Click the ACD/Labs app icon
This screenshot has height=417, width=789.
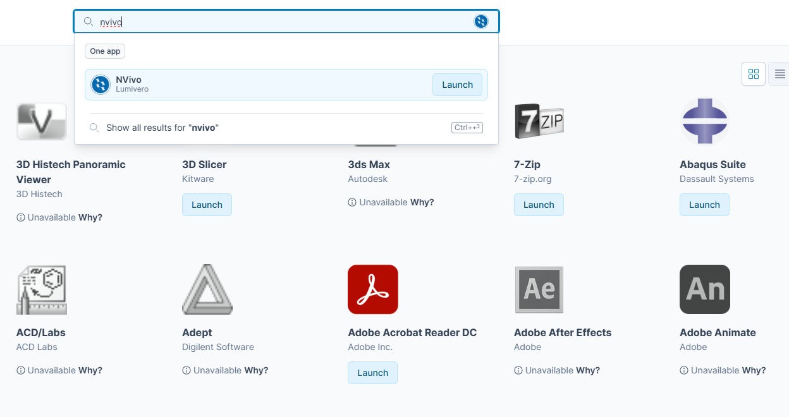(42, 289)
